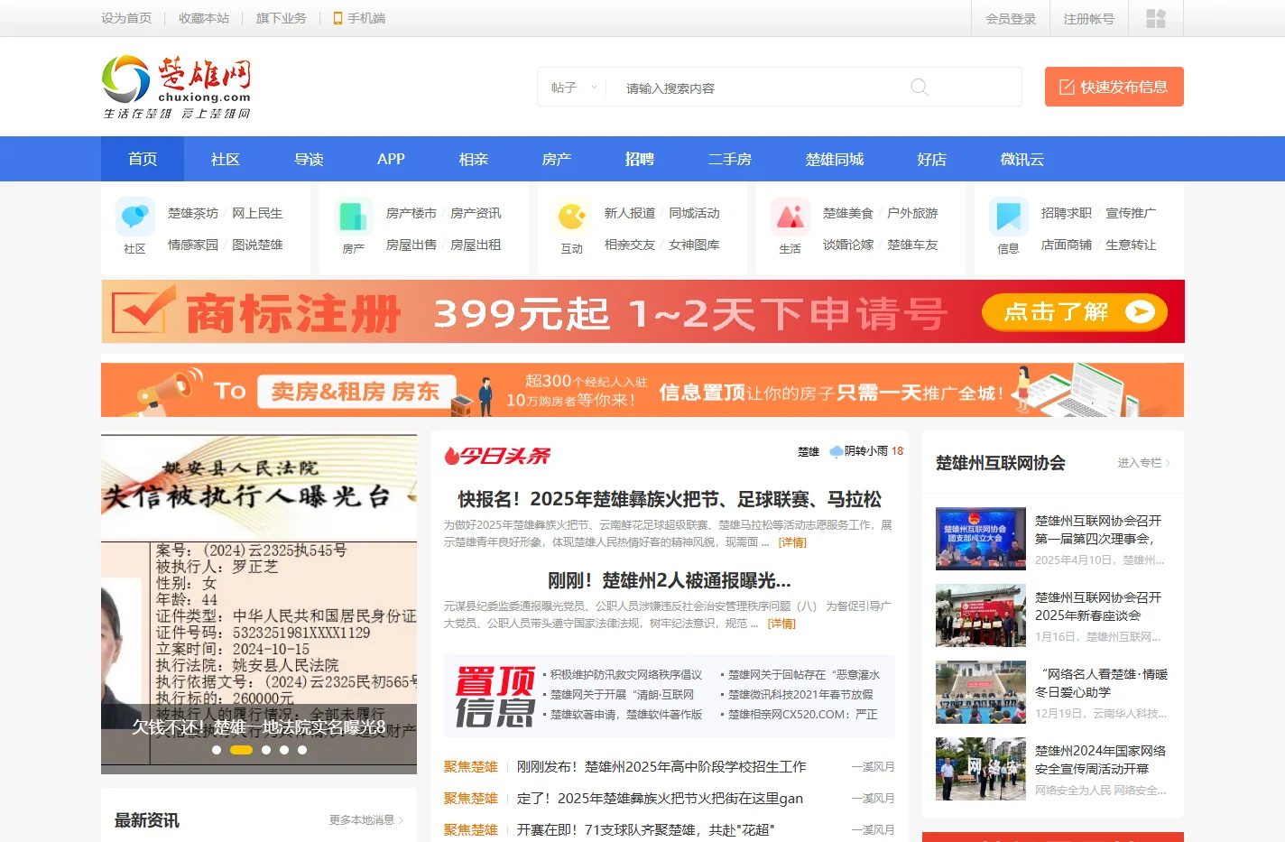
Task: Click the 今日头条 flame logo
Action: (x=497, y=456)
